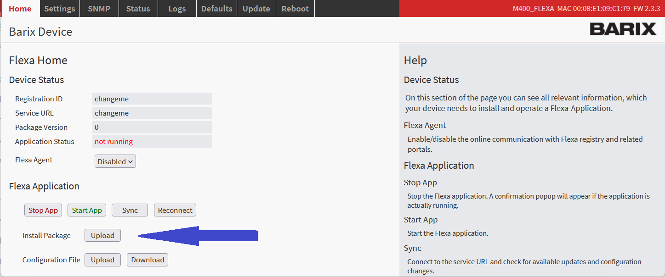Click the 'Package Version' label
This screenshot has width=665, height=277.
click(x=41, y=127)
